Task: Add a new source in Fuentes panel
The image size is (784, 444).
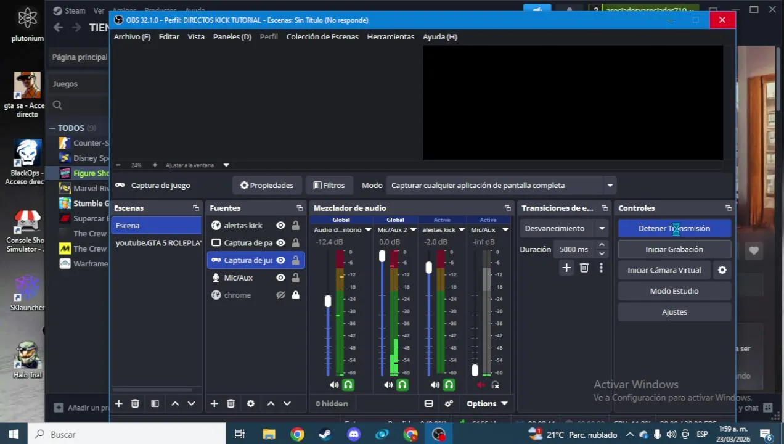Action: (214, 403)
